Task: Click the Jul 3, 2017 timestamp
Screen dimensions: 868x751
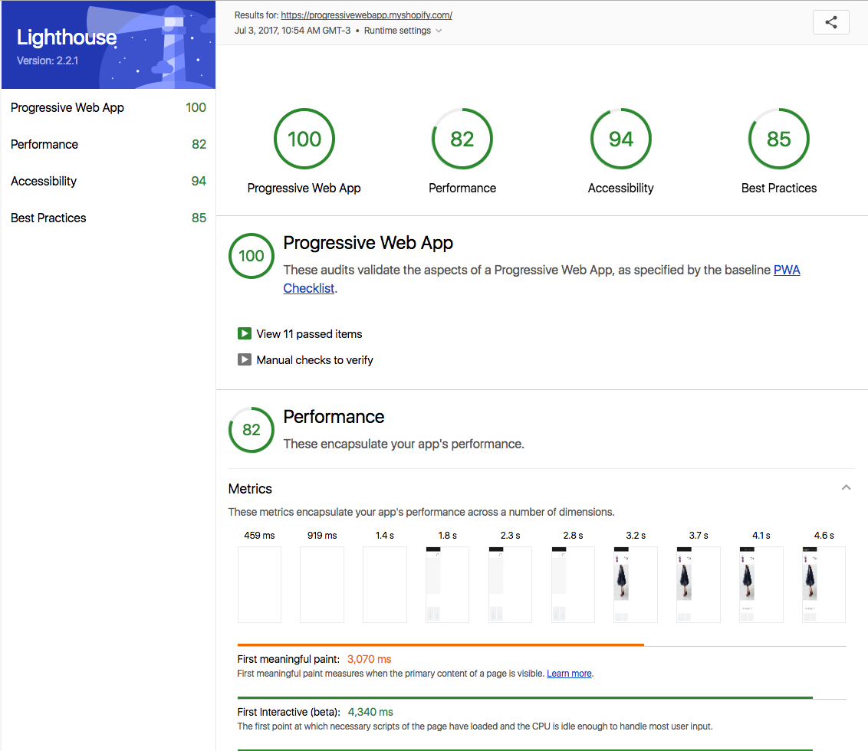Action: coord(292,31)
